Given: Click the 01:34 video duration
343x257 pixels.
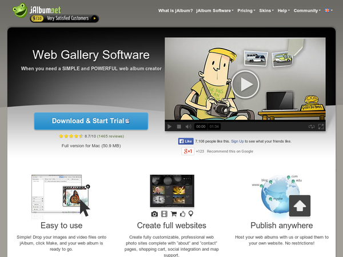Looking at the screenshot, I should click(x=214, y=127).
